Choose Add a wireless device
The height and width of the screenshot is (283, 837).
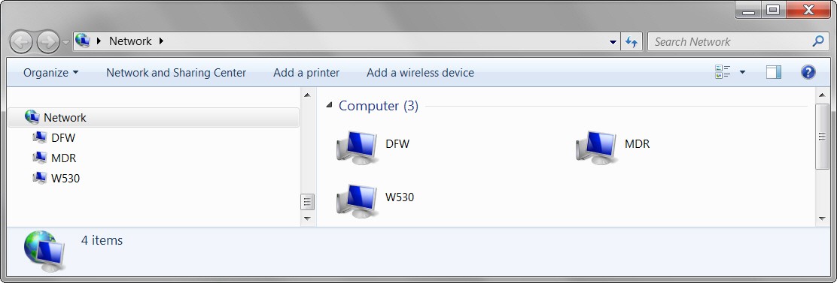[x=420, y=72]
